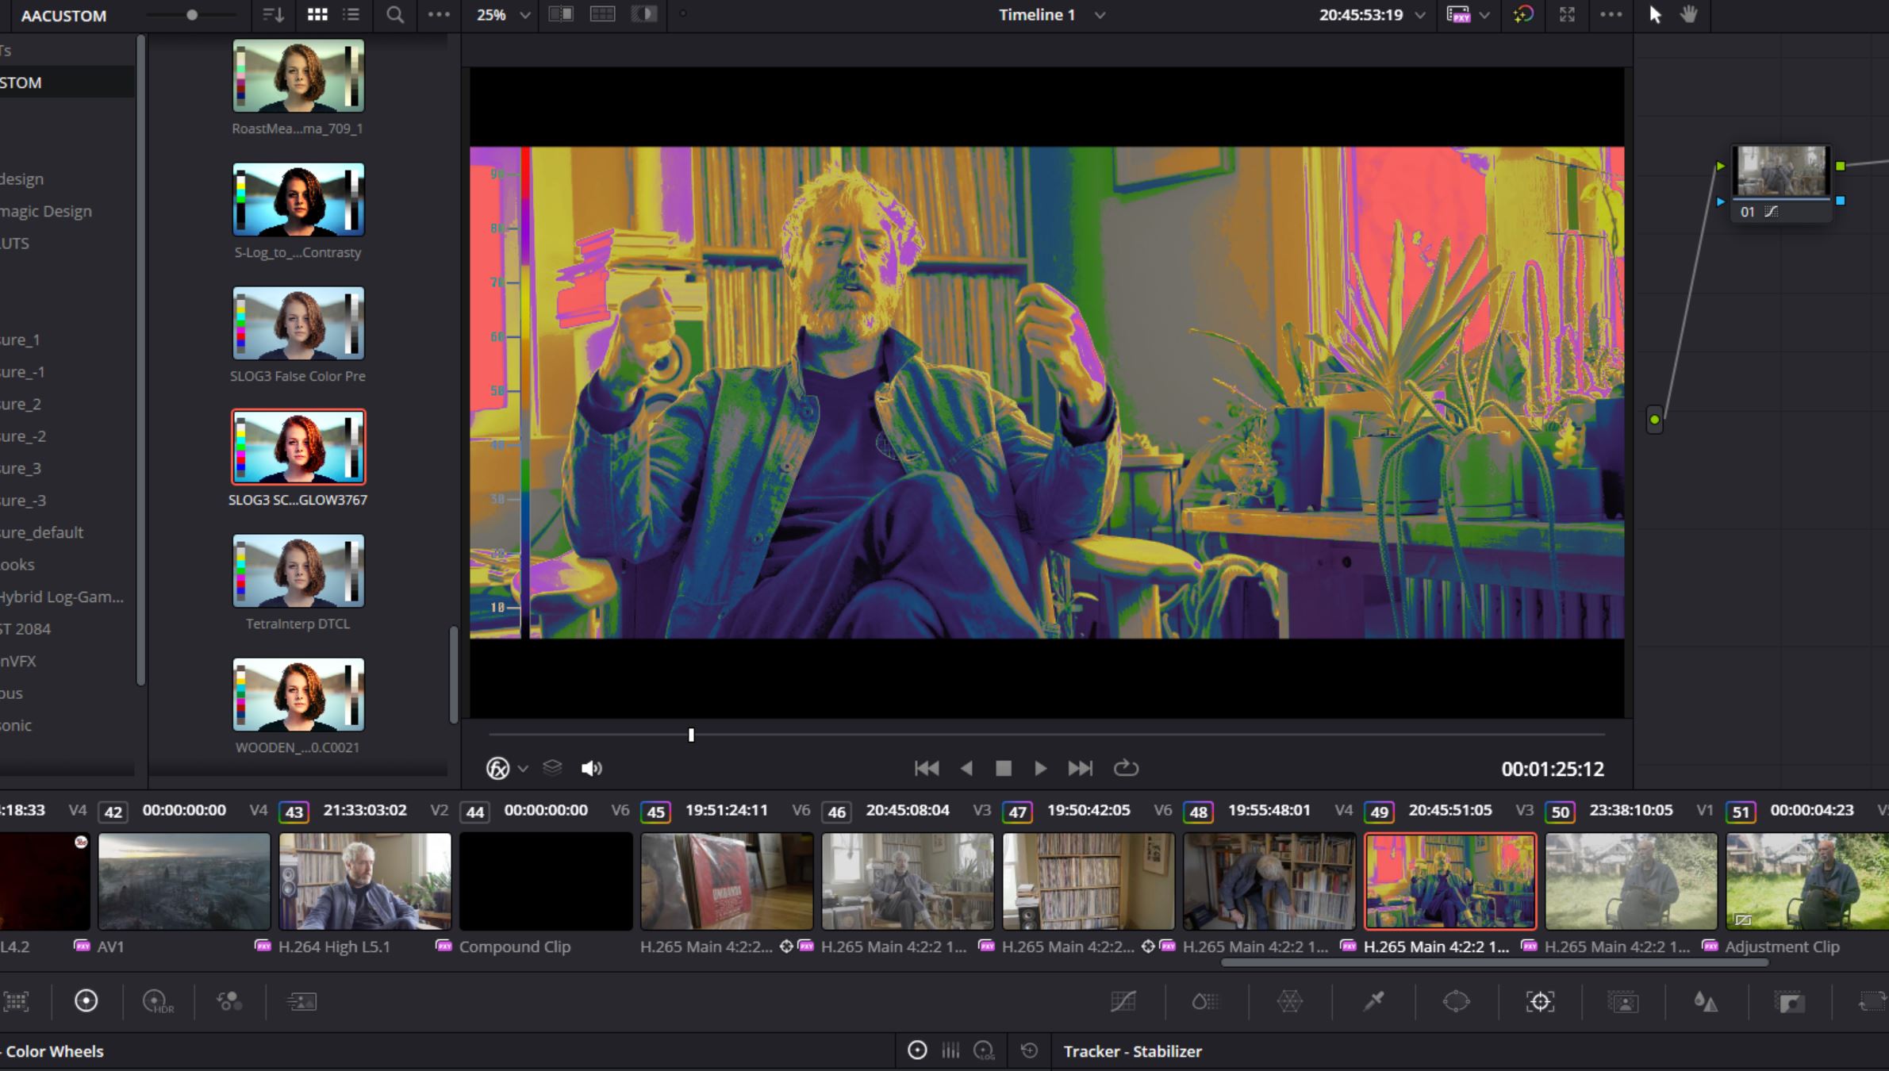Open the LUT search magnifier

coord(394,15)
